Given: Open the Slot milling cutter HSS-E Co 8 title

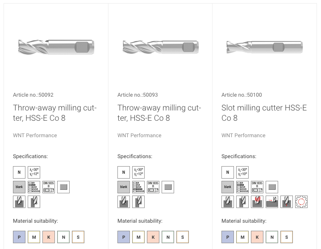Looking at the screenshot, I should coord(264,113).
